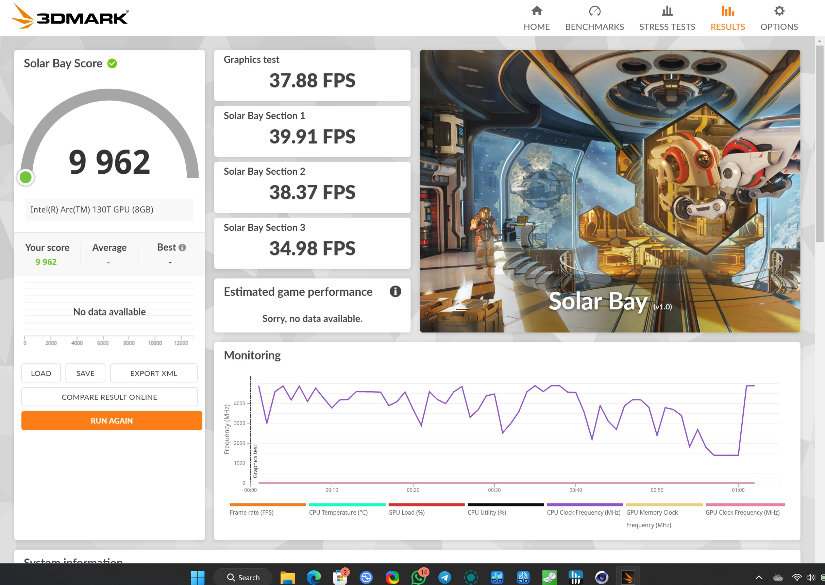The width and height of the screenshot is (825, 585).
Task: Open Microsoft Store from taskbar
Action: pyautogui.click(x=339, y=577)
